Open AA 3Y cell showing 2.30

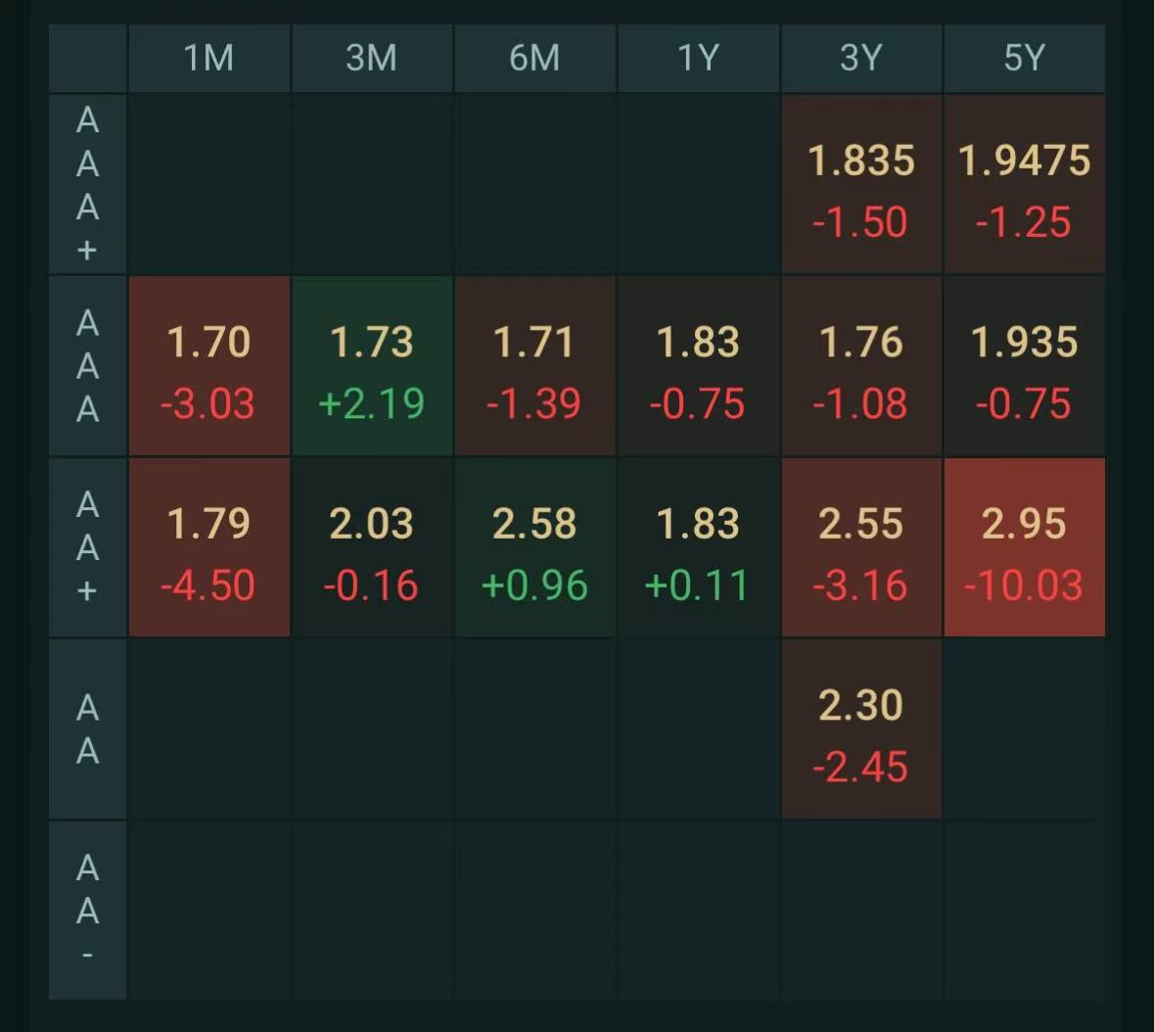tap(861, 728)
